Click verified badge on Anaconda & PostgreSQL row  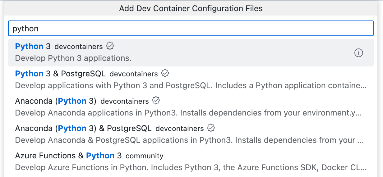click(211, 128)
